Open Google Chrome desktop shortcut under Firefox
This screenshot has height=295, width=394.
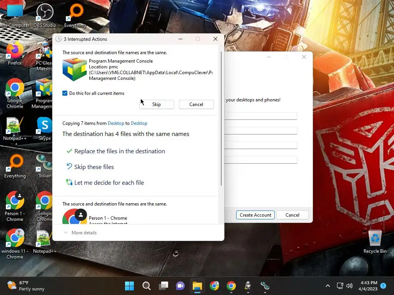(15, 94)
